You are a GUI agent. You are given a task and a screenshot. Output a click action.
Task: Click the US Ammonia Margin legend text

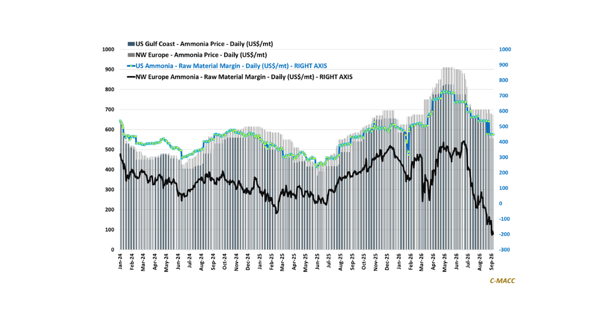tap(231, 66)
